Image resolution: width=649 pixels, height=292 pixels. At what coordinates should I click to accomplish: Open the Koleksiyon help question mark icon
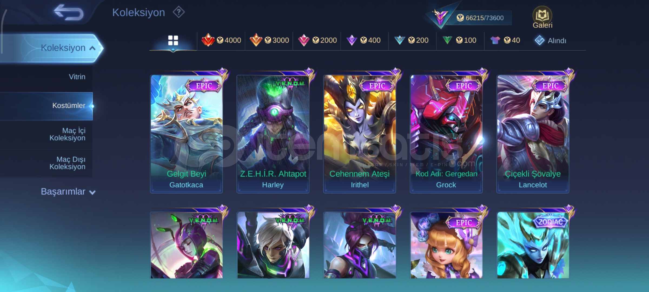[179, 12]
